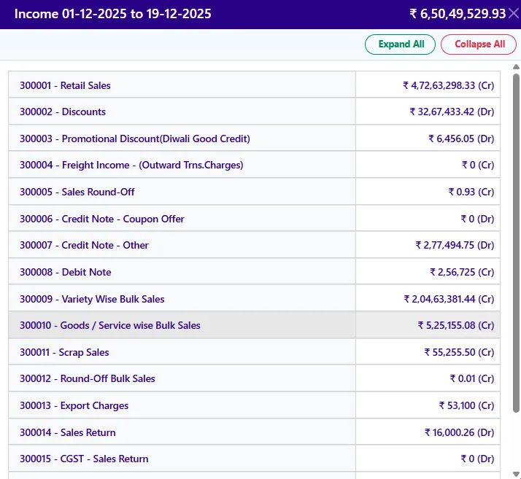Click the Collapse All button

click(x=479, y=44)
